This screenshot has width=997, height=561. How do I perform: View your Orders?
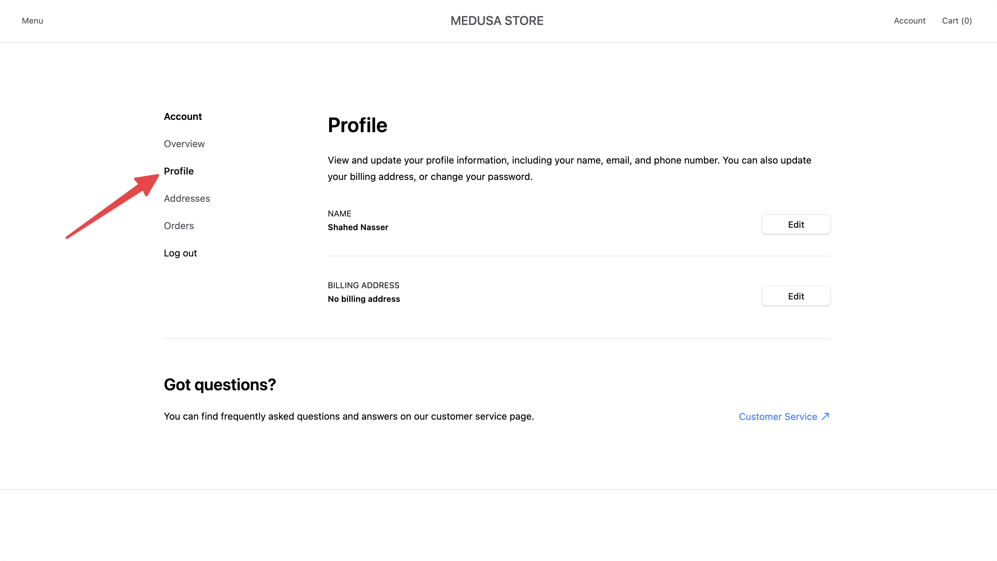(179, 225)
